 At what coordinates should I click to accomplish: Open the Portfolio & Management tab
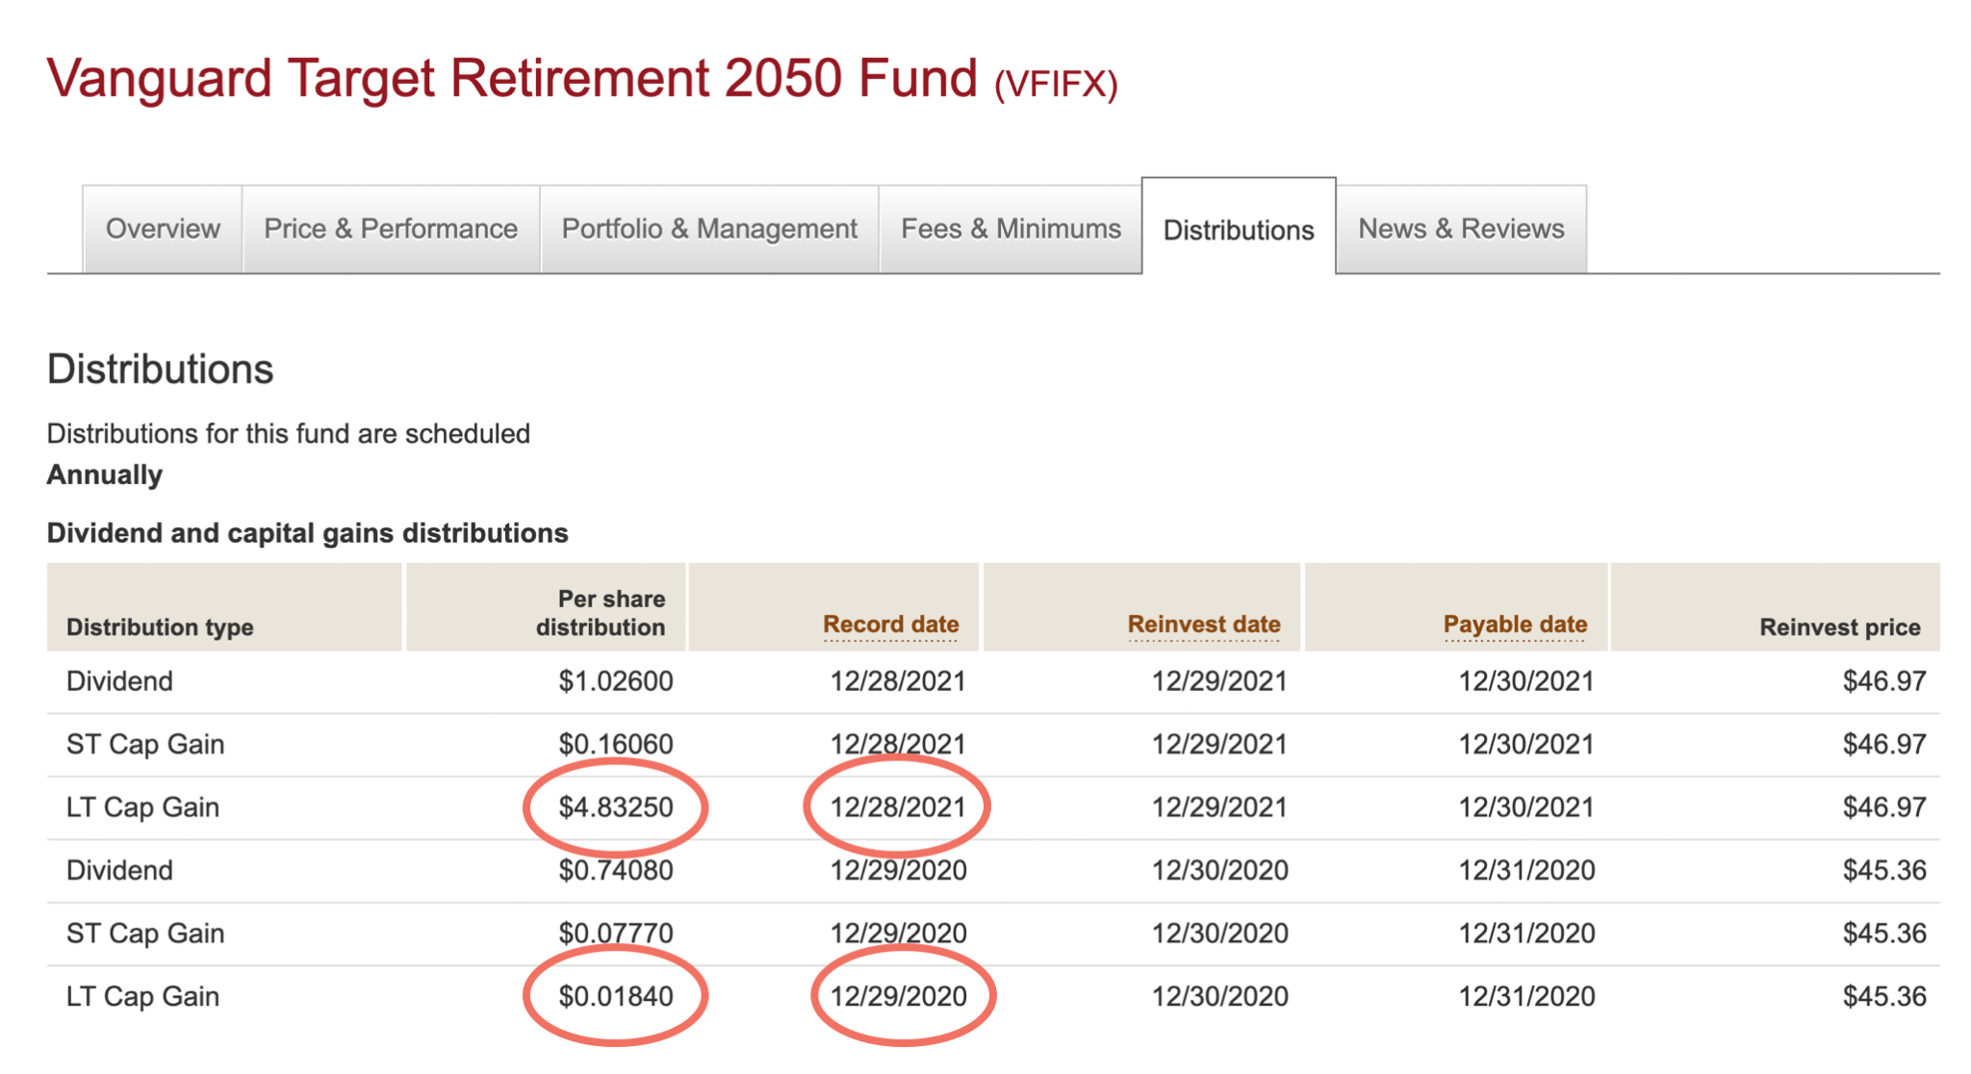(709, 229)
